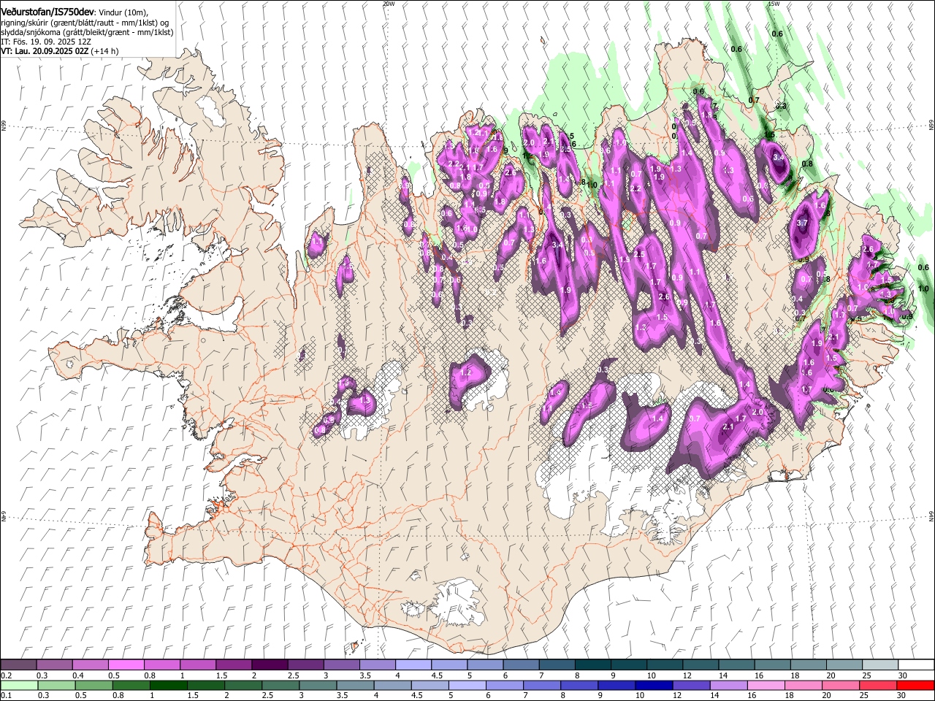The image size is (935, 701).
Task: Click the upper legend swatch between 18 and 20
Action: click(x=807, y=664)
